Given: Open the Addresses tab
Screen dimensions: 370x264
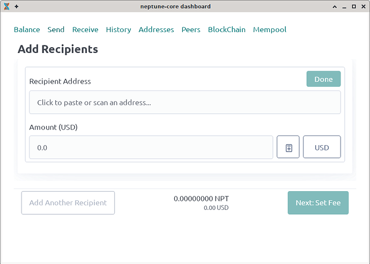Looking at the screenshot, I should click(156, 30).
